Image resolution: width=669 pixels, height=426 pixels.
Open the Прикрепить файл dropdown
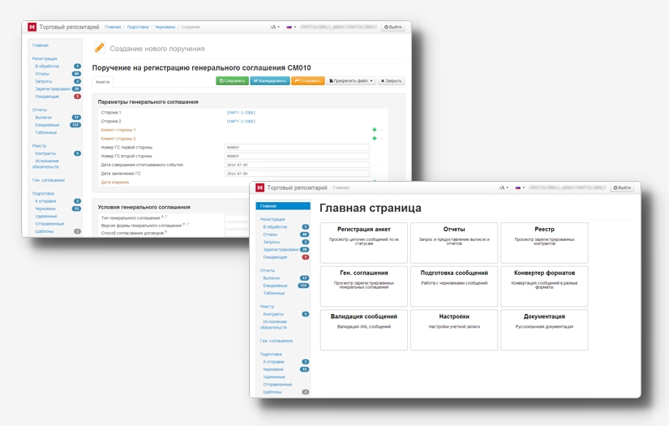point(351,81)
